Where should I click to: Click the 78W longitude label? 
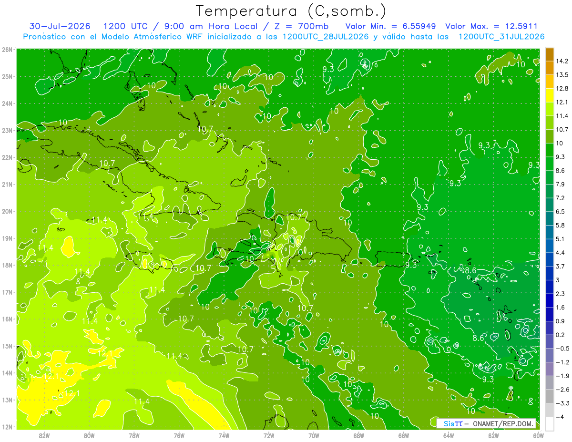134,435
